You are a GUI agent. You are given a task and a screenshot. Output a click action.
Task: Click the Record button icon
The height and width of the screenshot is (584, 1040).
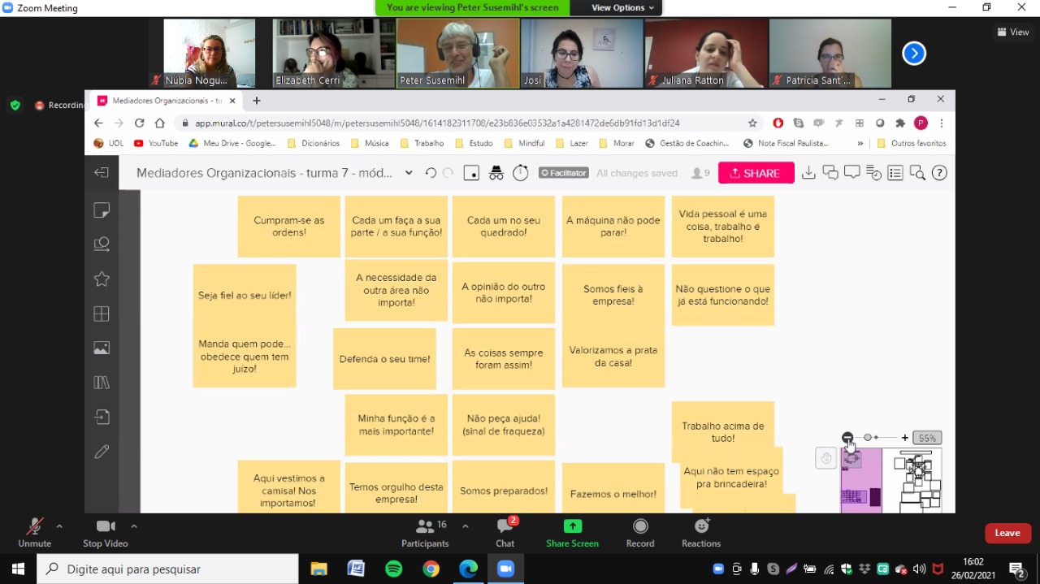[640, 526]
